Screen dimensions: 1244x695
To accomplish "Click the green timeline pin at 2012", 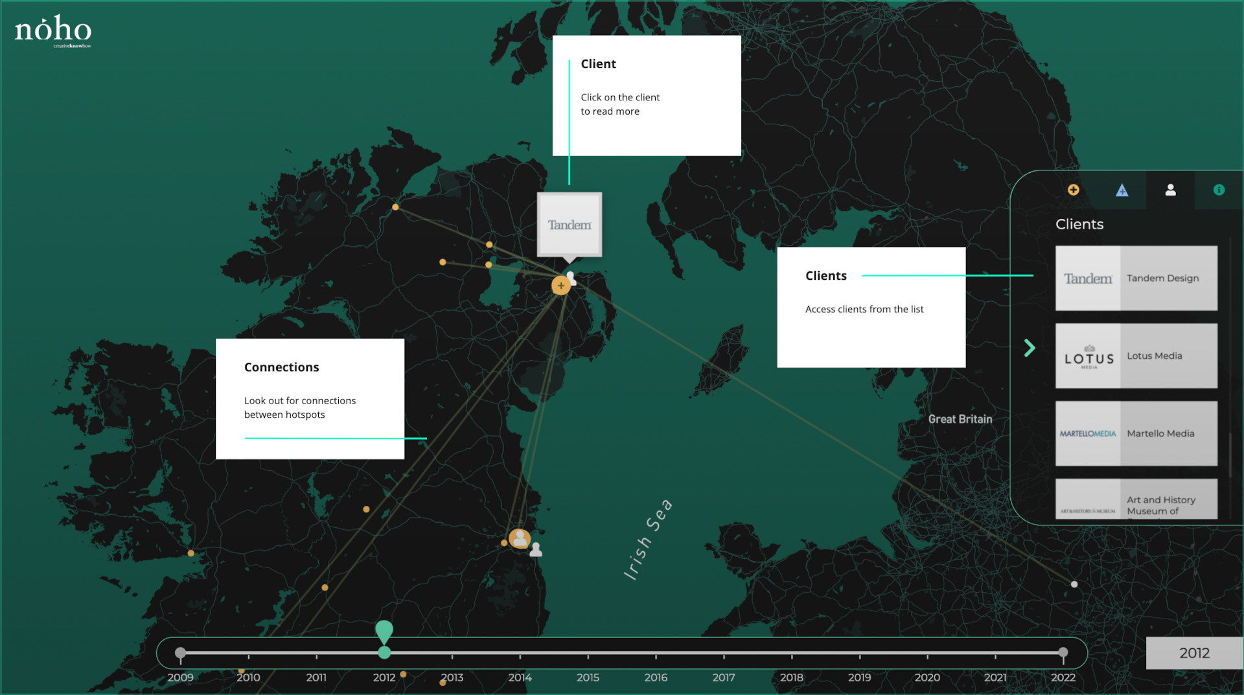I will click(x=384, y=632).
